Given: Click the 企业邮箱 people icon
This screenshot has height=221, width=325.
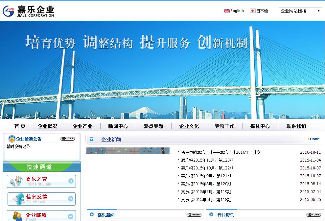Looking at the screenshot, I should [x=17, y=216].
